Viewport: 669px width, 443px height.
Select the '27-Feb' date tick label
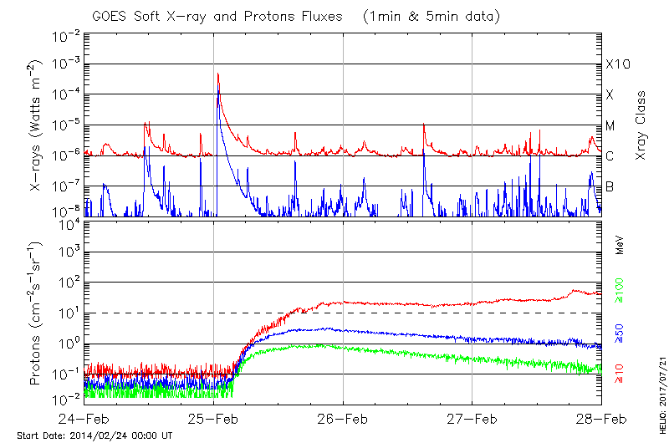472,417
